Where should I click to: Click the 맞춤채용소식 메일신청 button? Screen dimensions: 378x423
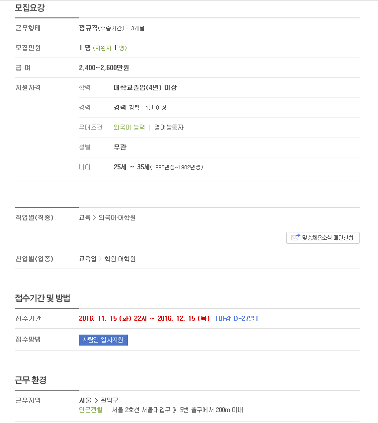pyautogui.click(x=323, y=238)
